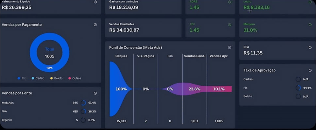Click info icon on Vendas por Pagamento card

(x=95, y=25)
